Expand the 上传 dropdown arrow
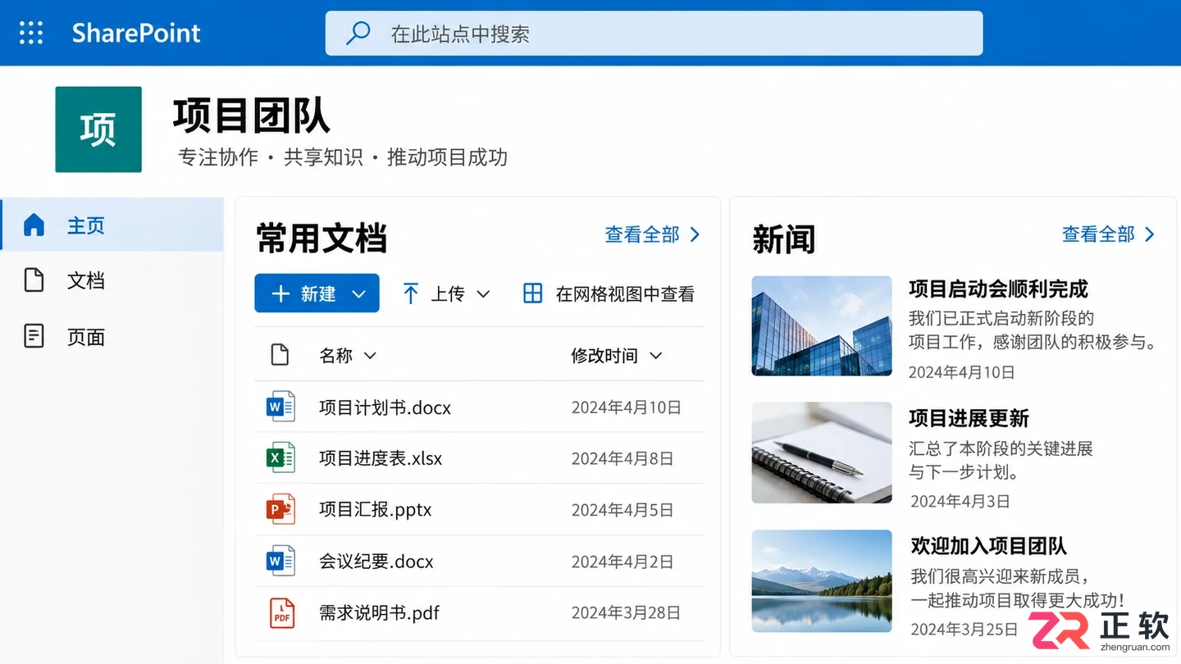1181x664 pixels. click(483, 294)
